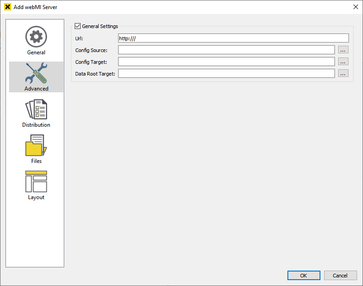This screenshot has height=286, width=363.
Task: Browse for Config Source path
Action: (343, 50)
